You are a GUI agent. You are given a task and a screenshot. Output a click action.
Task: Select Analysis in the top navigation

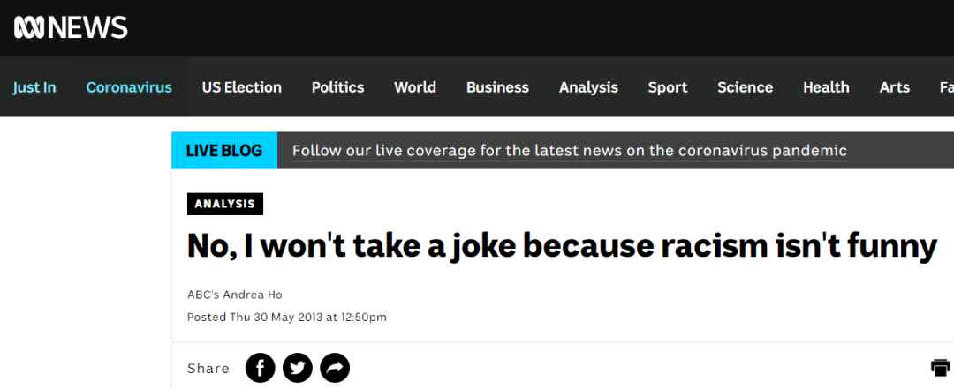[588, 87]
